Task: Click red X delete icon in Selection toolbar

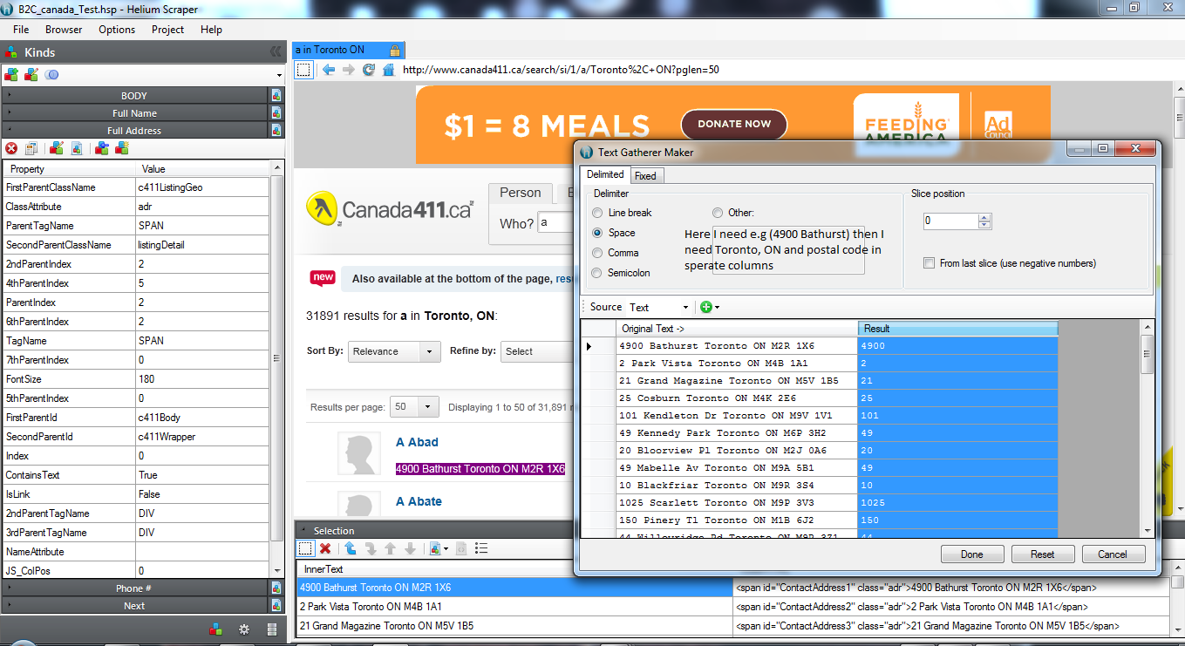Action: (x=325, y=548)
